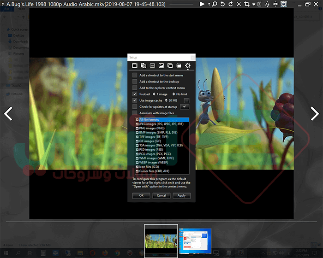This screenshot has width=323, height=258.
Task: Enable Add a shortcut to the start menu
Action: click(x=135, y=75)
